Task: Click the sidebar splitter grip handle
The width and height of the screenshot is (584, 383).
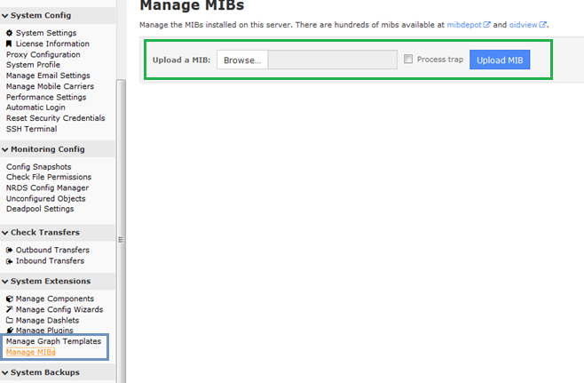Action: pos(121,240)
